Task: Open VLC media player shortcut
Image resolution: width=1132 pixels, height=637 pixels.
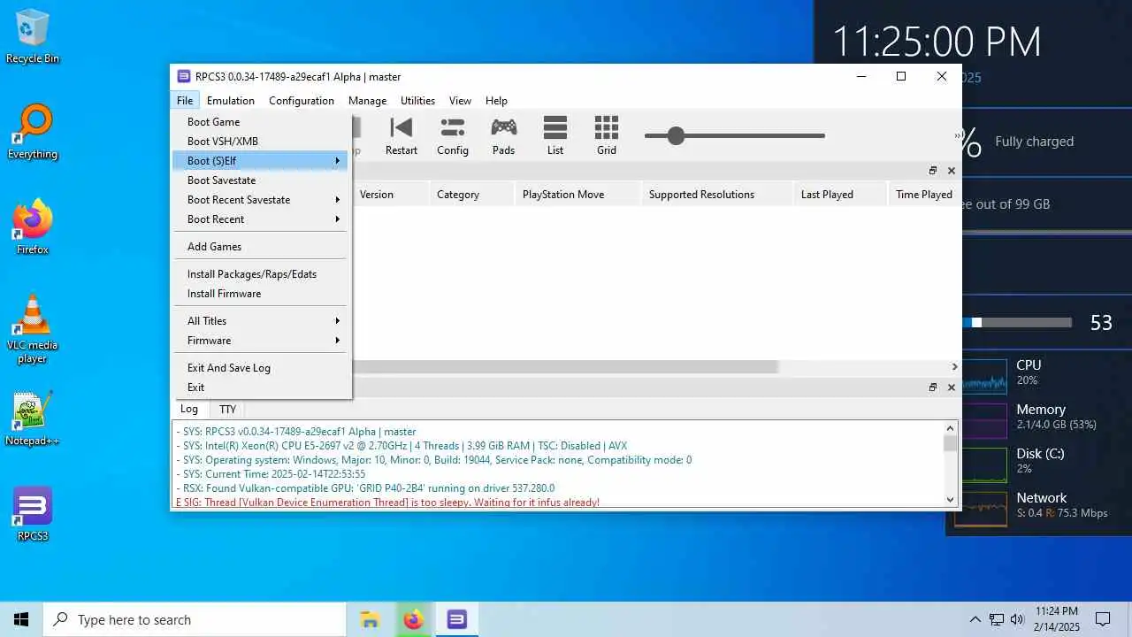Action: [x=33, y=329]
